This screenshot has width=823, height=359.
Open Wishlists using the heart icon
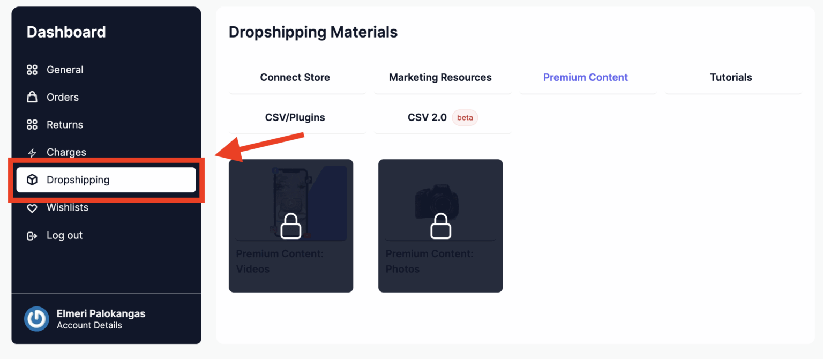pyautogui.click(x=32, y=207)
